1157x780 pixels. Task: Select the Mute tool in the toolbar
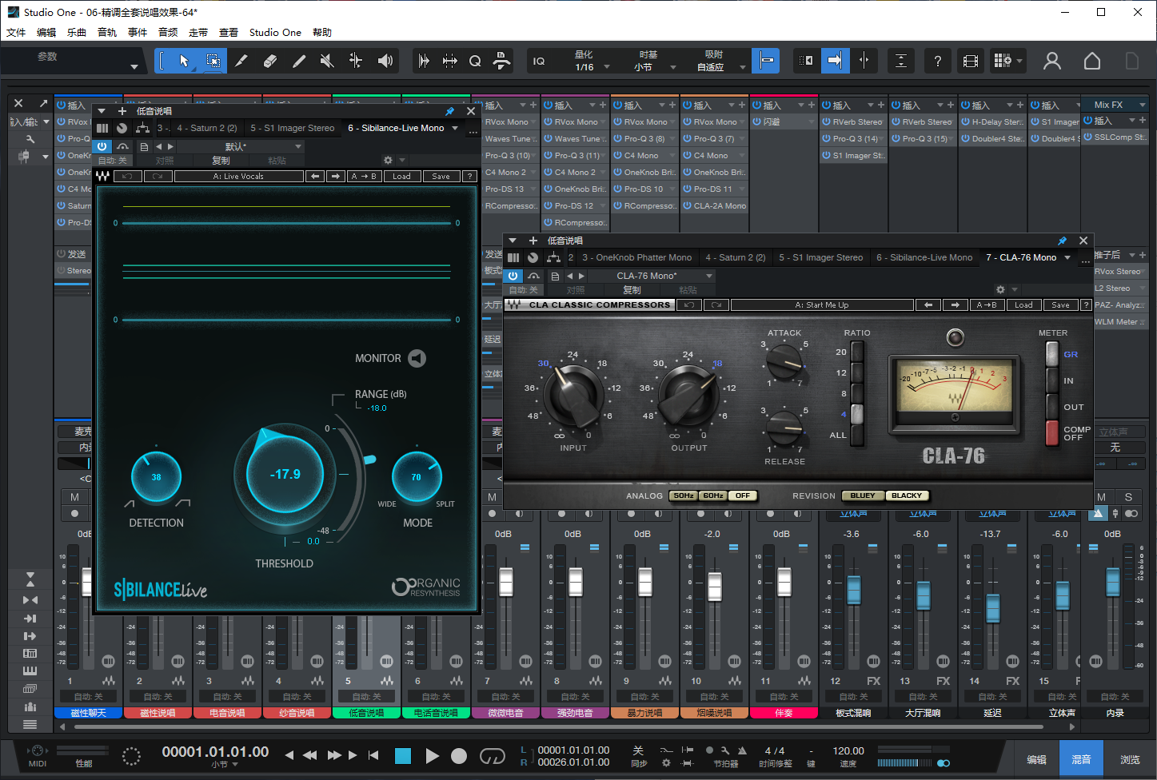(326, 61)
